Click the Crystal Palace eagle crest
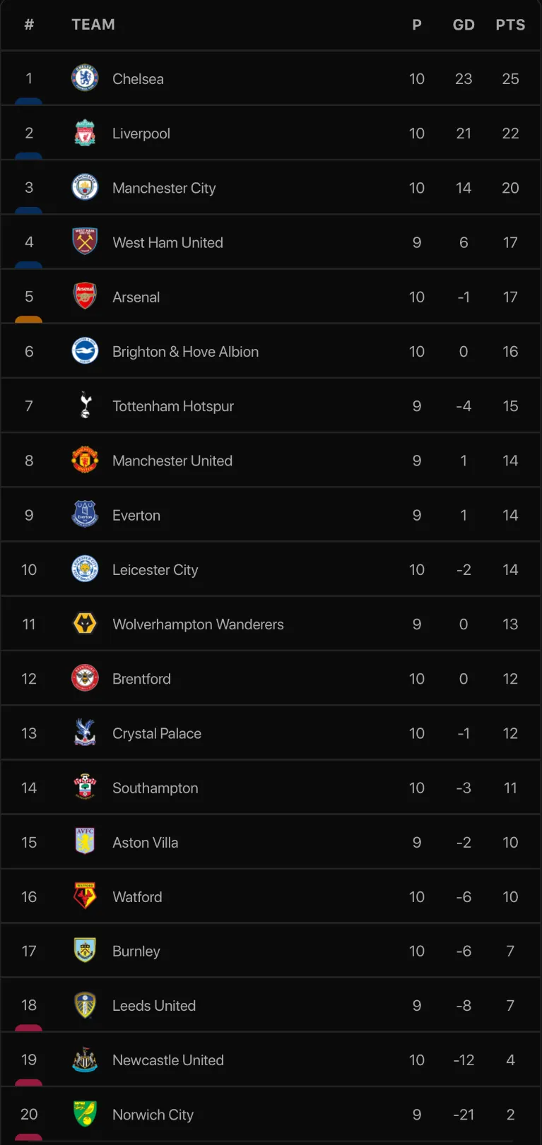The image size is (542, 1145). coord(85,732)
